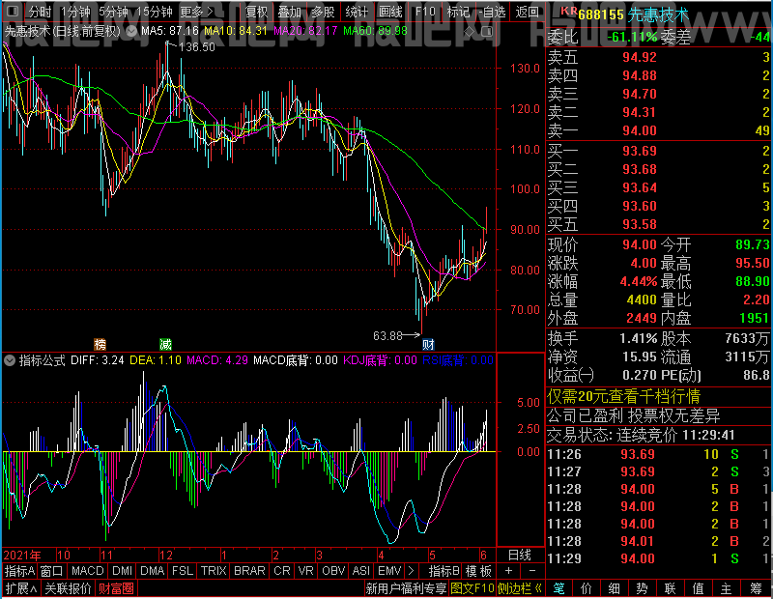Click the diamond icon in the chart header
The width and height of the screenshot is (773, 599).
pos(470,32)
